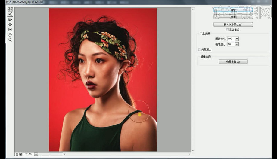277x159 pixels.
Task: Click the 重建选项 reconstruct options heading
Action: click(205, 57)
